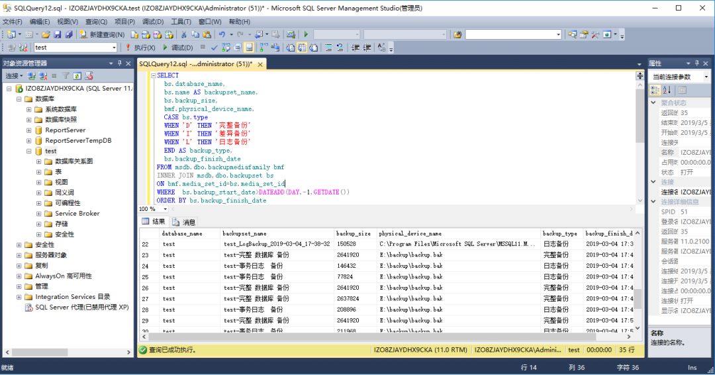Select the 表 folder under test database

pyautogui.click(x=58, y=171)
